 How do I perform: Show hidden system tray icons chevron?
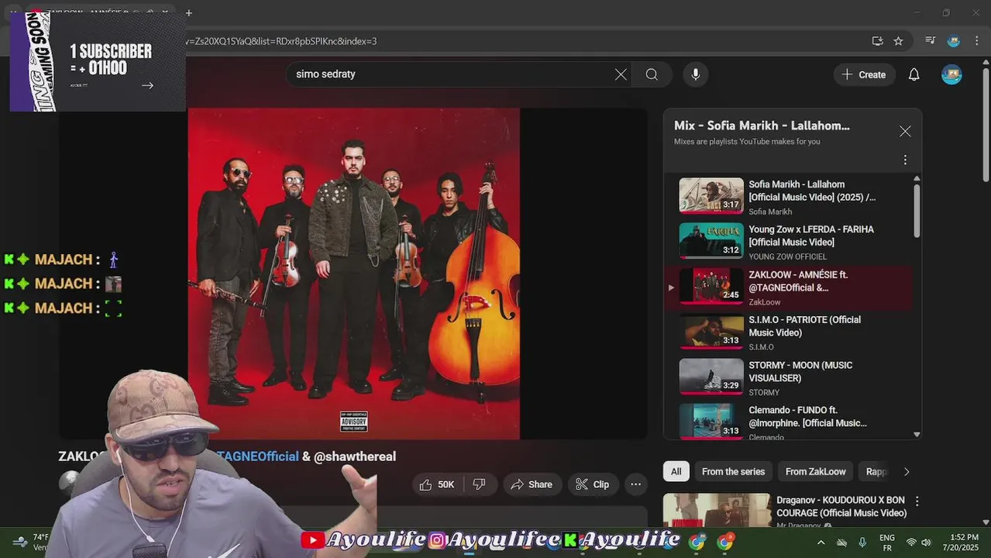coord(821,542)
